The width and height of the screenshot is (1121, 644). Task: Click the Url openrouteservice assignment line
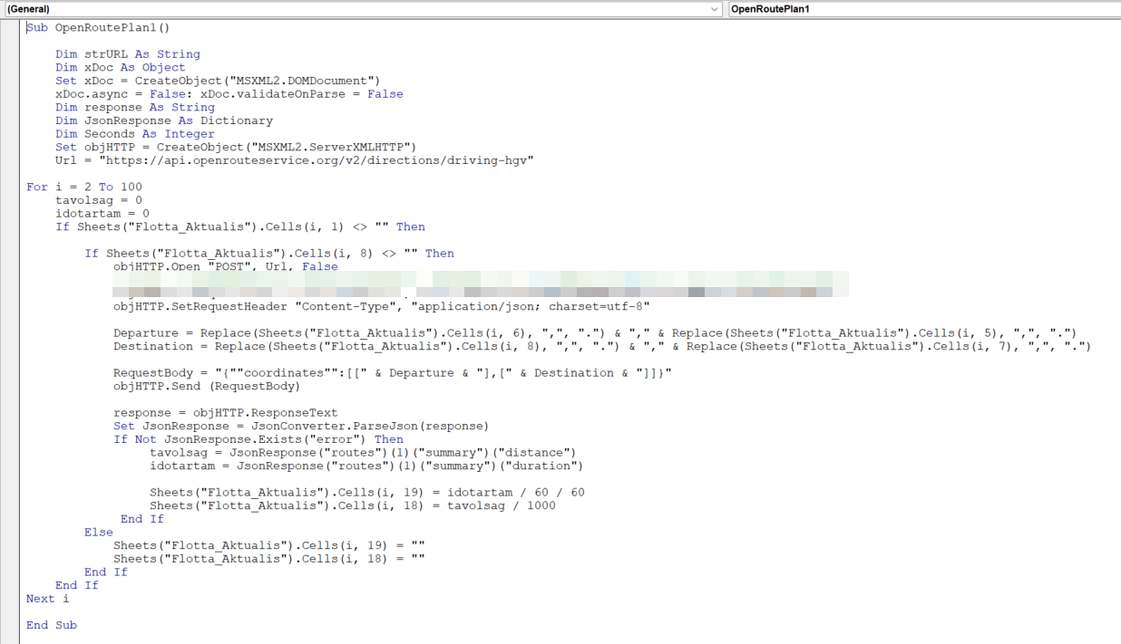click(x=295, y=160)
